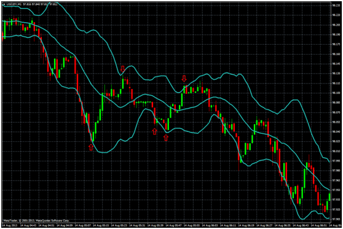
Task: Select the 98.160 price scale label
Action: [336, 54]
